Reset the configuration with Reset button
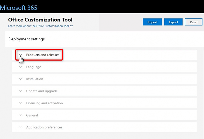Image resolution: width=204 pixels, height=139 pixels. click(194, 22)
